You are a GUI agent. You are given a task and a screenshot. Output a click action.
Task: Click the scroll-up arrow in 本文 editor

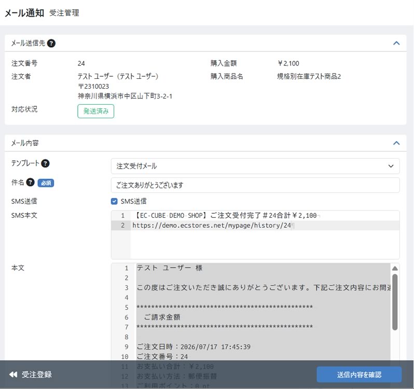click(x=395, y=268)
